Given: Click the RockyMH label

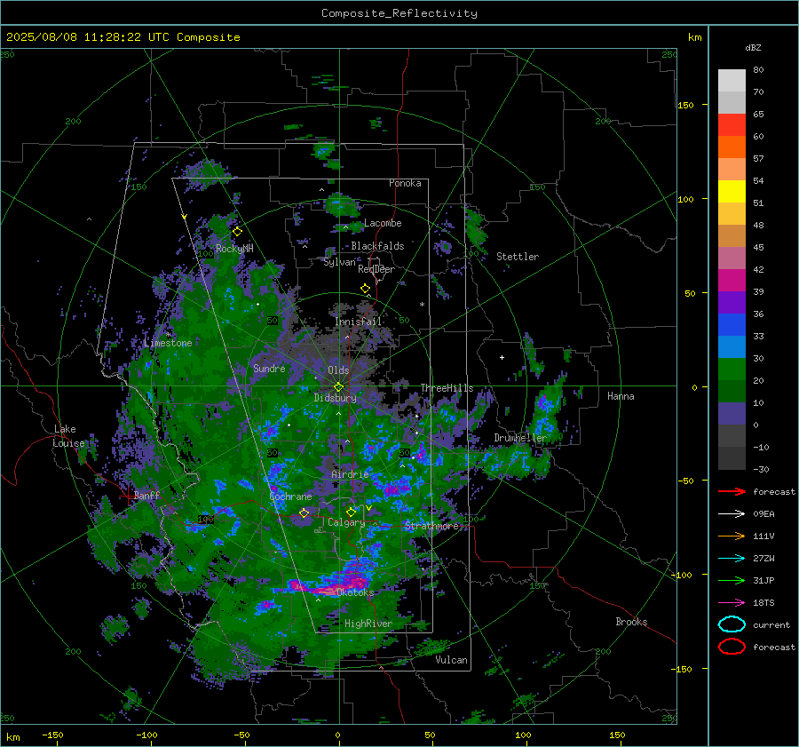Looking at the screenshot, I should pos(234,249).
